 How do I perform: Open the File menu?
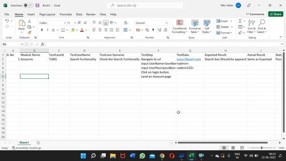[x=7, y=14]
